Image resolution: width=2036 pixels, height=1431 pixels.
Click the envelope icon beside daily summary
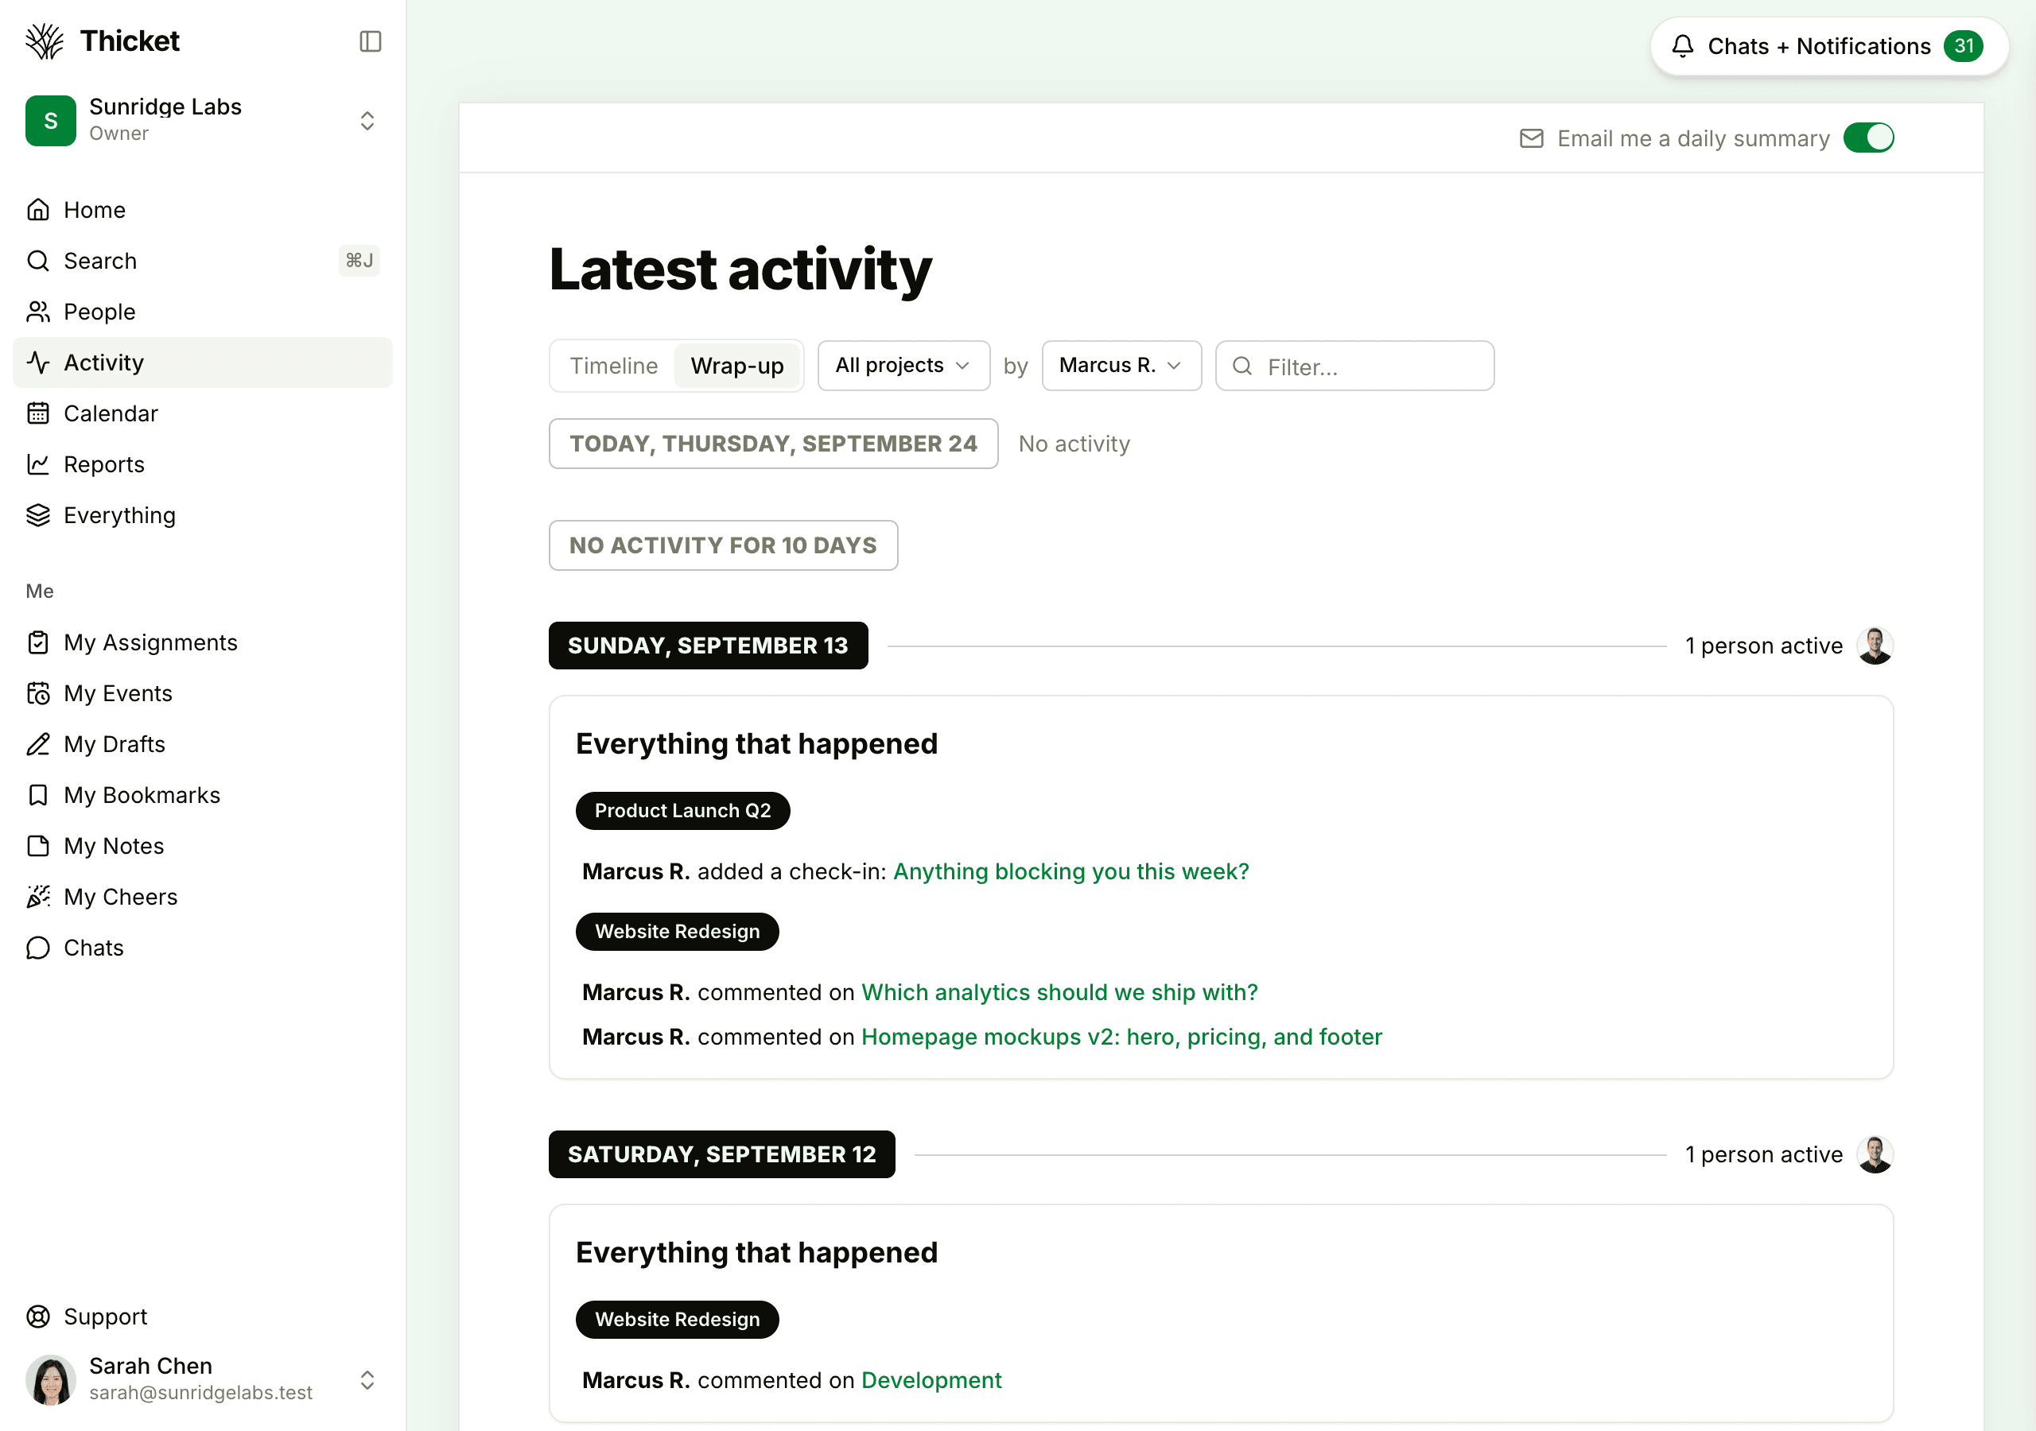1532,138
